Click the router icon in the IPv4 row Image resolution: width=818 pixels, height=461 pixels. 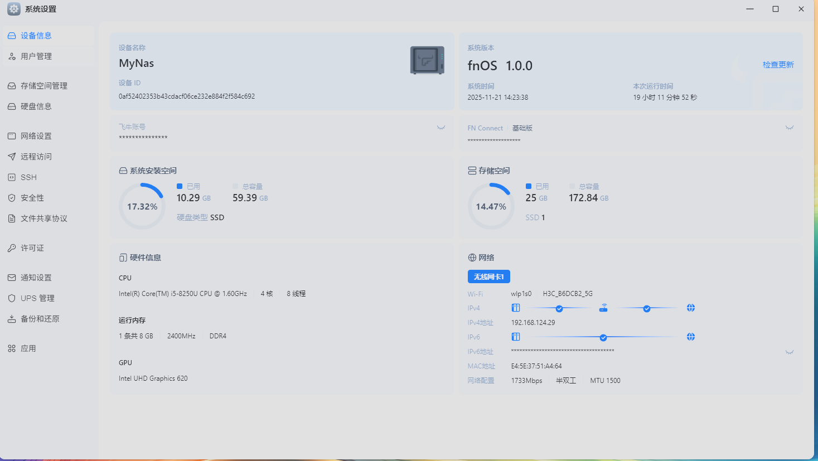603,308
